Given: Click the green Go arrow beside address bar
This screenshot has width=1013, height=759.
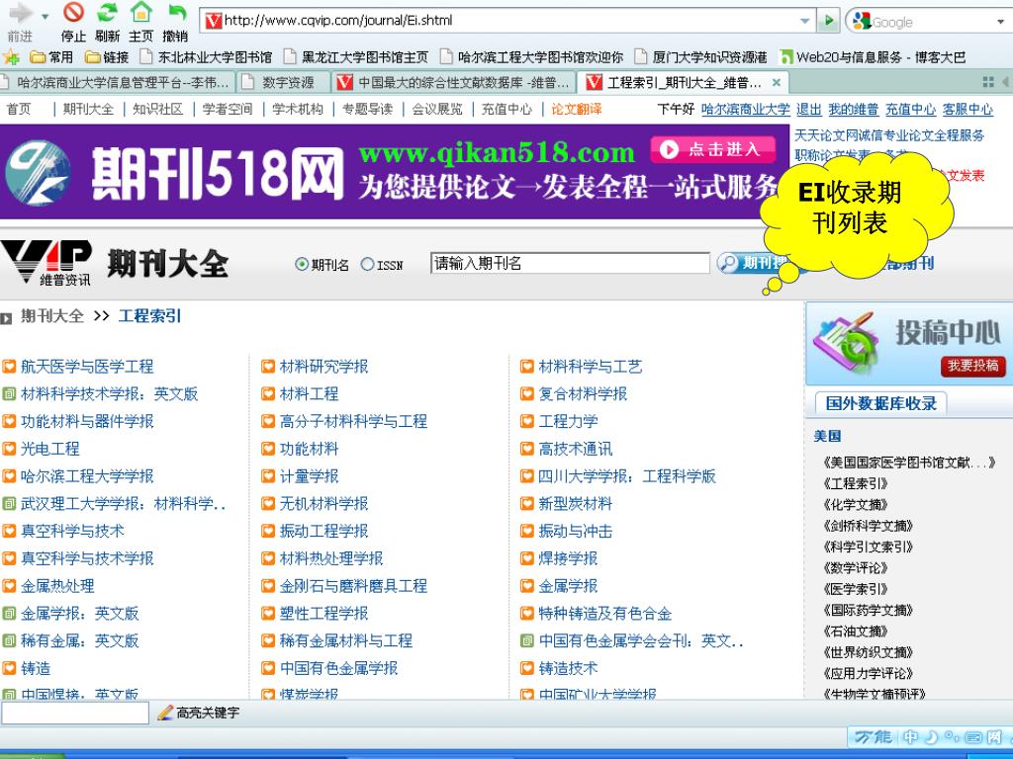Looking at the screenshot, I should pos(828,21).
